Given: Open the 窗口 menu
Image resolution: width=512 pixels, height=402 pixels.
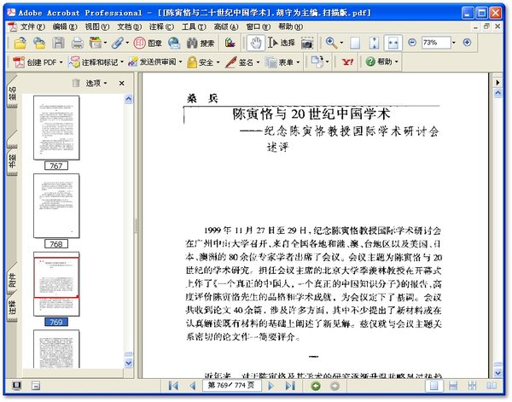Looking at the screenshot, I should [x=259, y=26].
